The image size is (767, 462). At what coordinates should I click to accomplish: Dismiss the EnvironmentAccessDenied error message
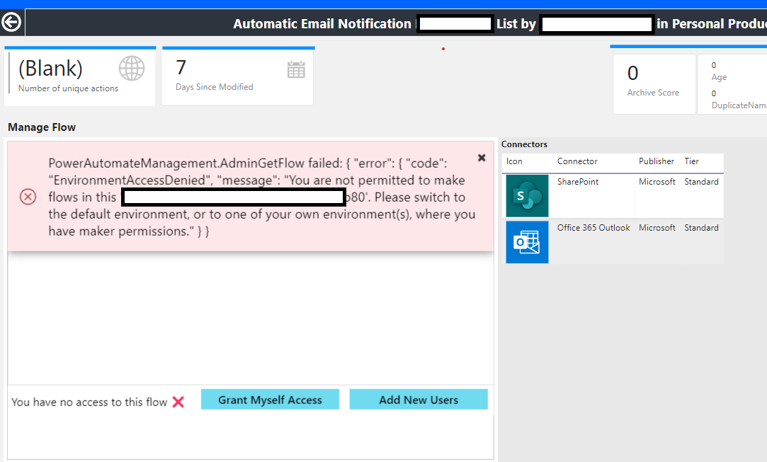pyautogui.click(x=482, y=158)
